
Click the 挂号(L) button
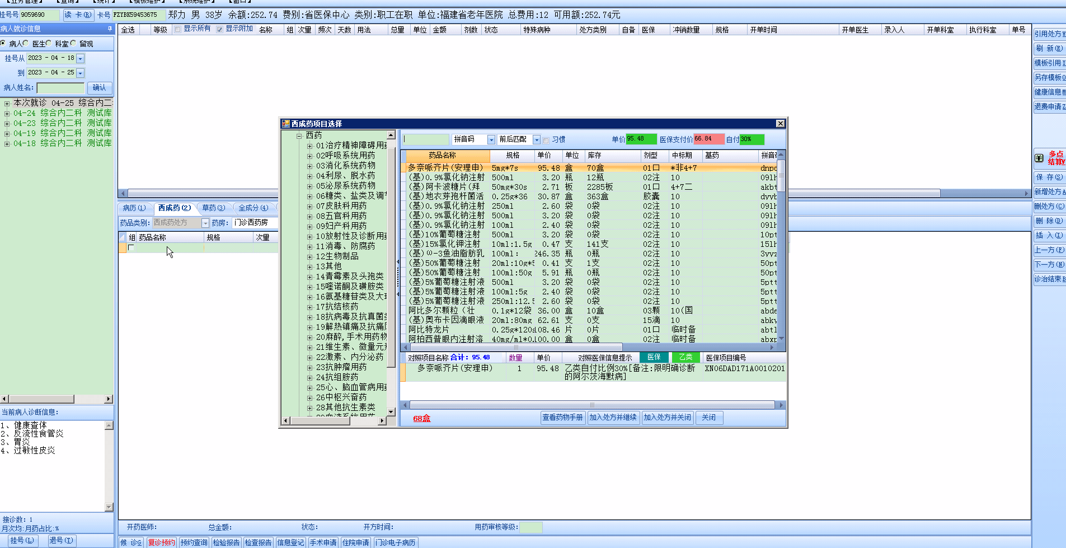(x=22, y=540)
